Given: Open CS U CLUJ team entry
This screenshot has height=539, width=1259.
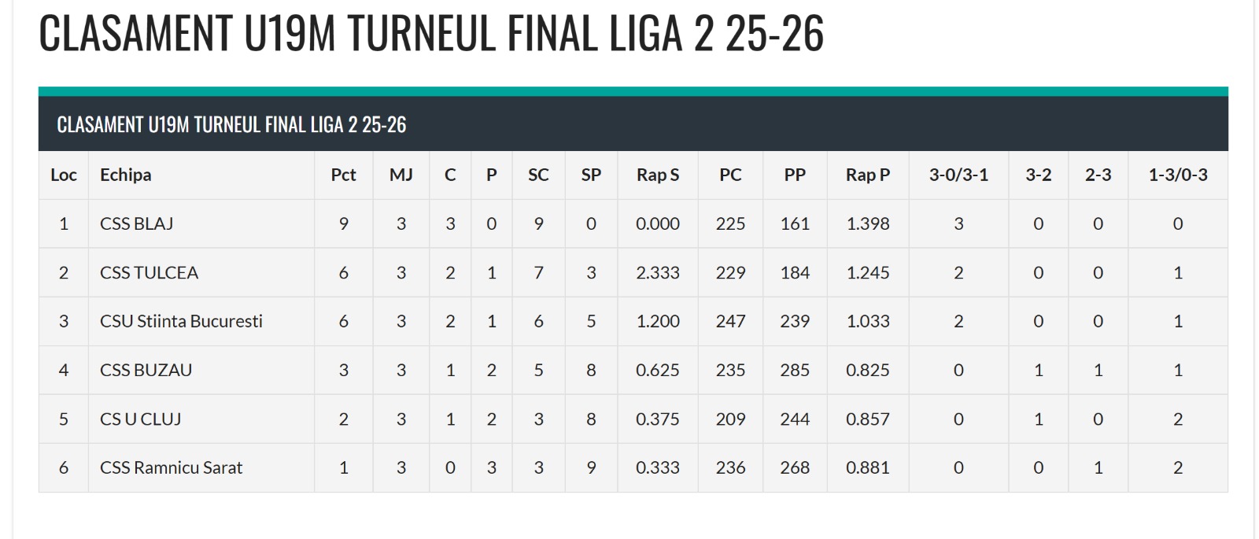Looking at the screenshot, I should tap(140, 419).
